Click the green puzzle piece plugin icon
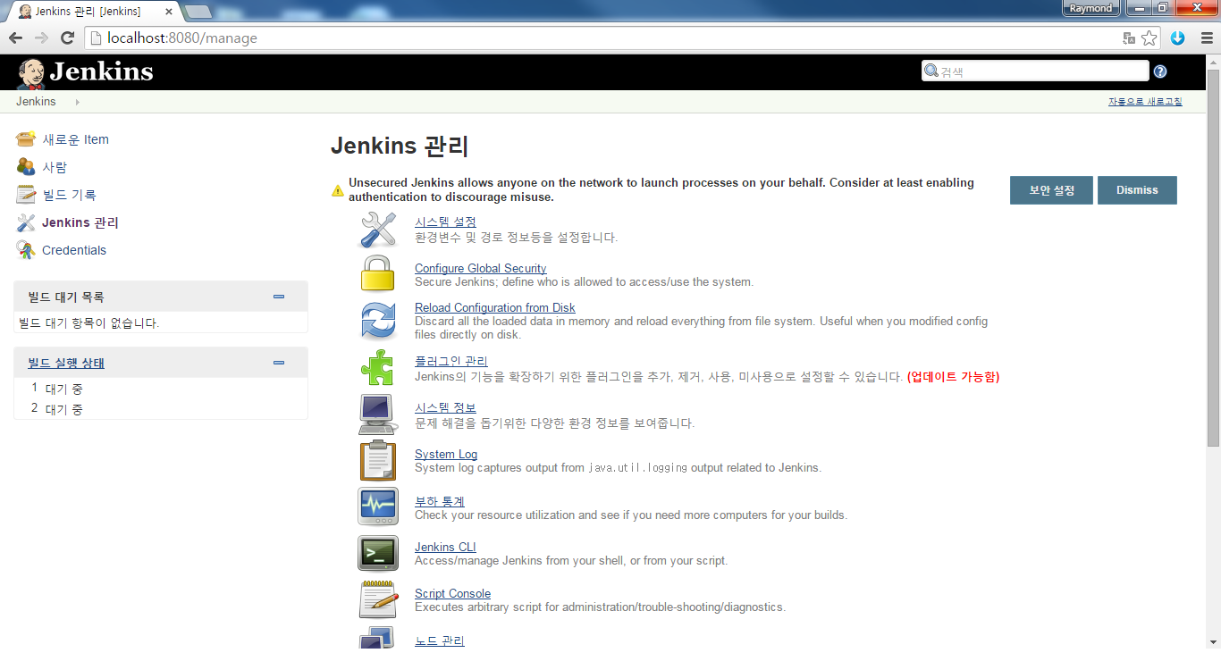The image size is (1221, 653). pyautogui.click(x=377, y=367)
